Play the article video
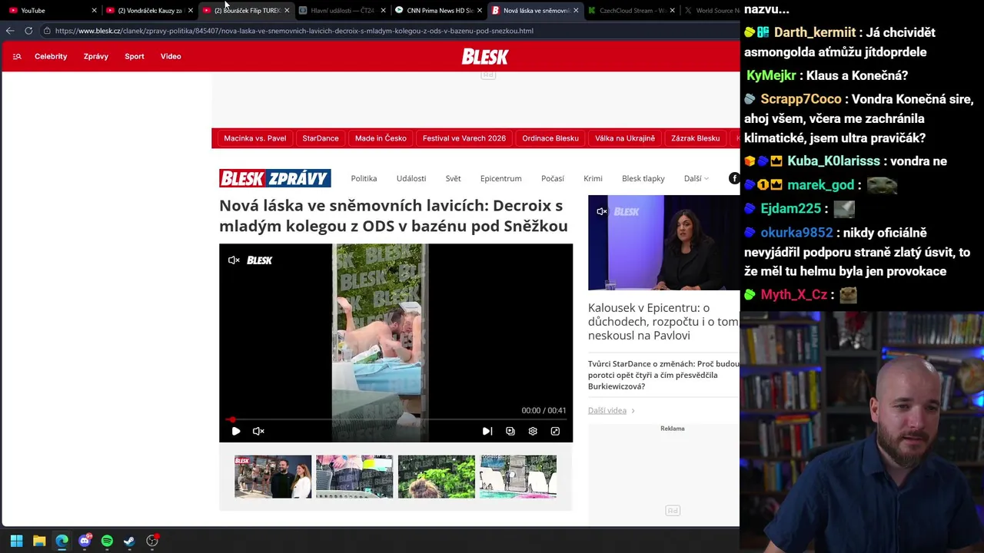The image size is (984, 553). [x=236, y=431]
